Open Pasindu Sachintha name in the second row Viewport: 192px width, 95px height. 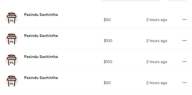(x=41, y=36)
